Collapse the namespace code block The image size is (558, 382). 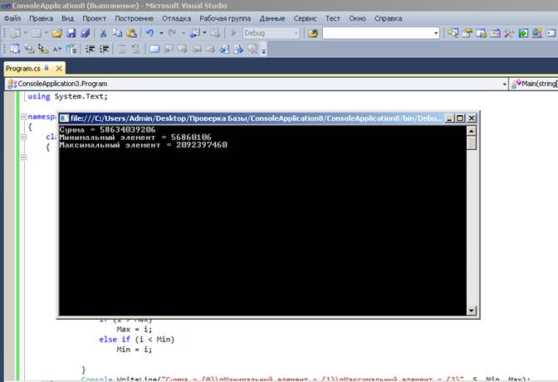(24, 117)
